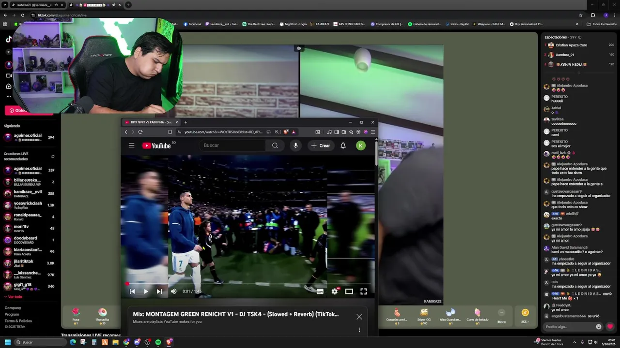Image resolution: width=620 pixels, height=348 pixels.
Task: Open YouTube player settings gear
Action: point(335,291)
